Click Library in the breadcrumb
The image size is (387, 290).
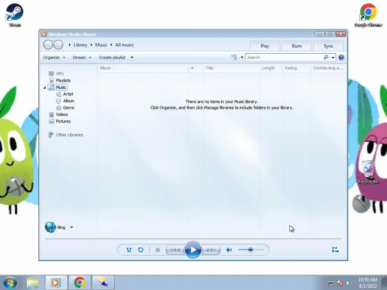(80, 45)
